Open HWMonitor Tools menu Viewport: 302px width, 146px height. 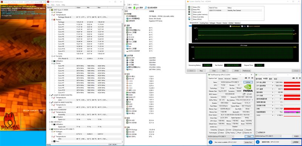(x=58, y=5)
